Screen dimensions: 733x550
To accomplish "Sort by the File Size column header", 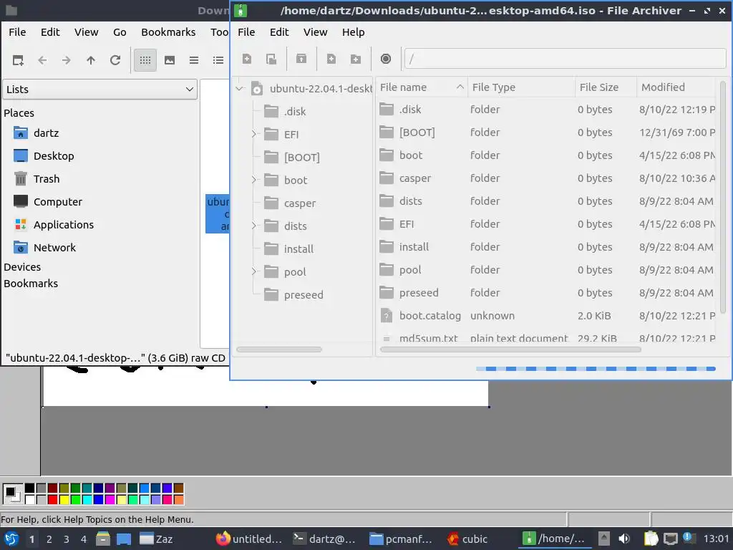I will point(606,87).
